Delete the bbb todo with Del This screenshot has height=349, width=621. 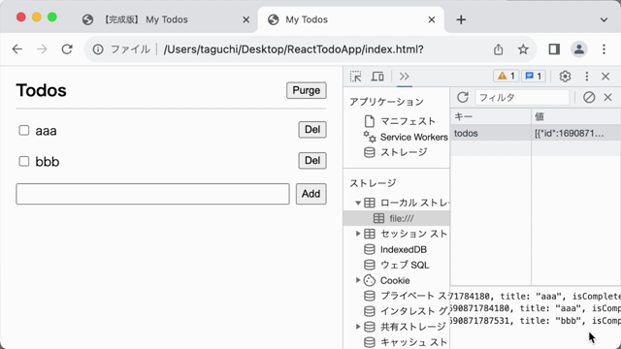pyautogui.click(x=312, y=161)
